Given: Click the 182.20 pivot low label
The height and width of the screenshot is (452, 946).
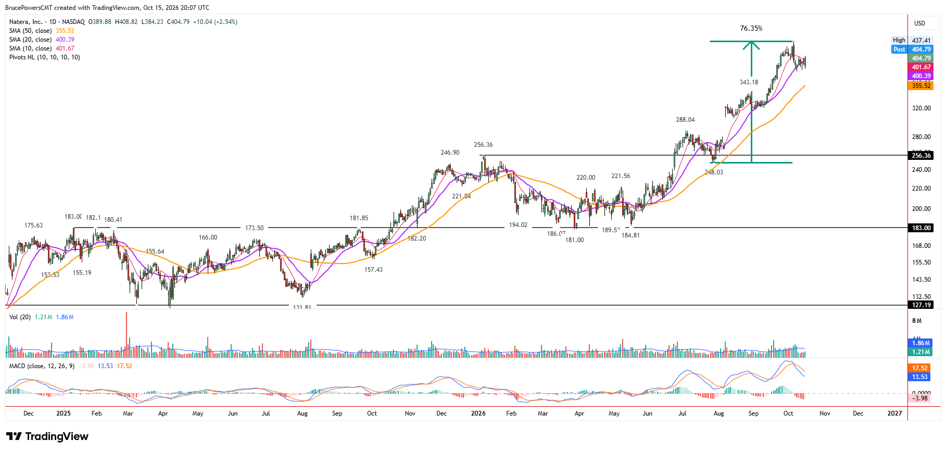Looking at the screenshot, I should (x=417, y=238).
